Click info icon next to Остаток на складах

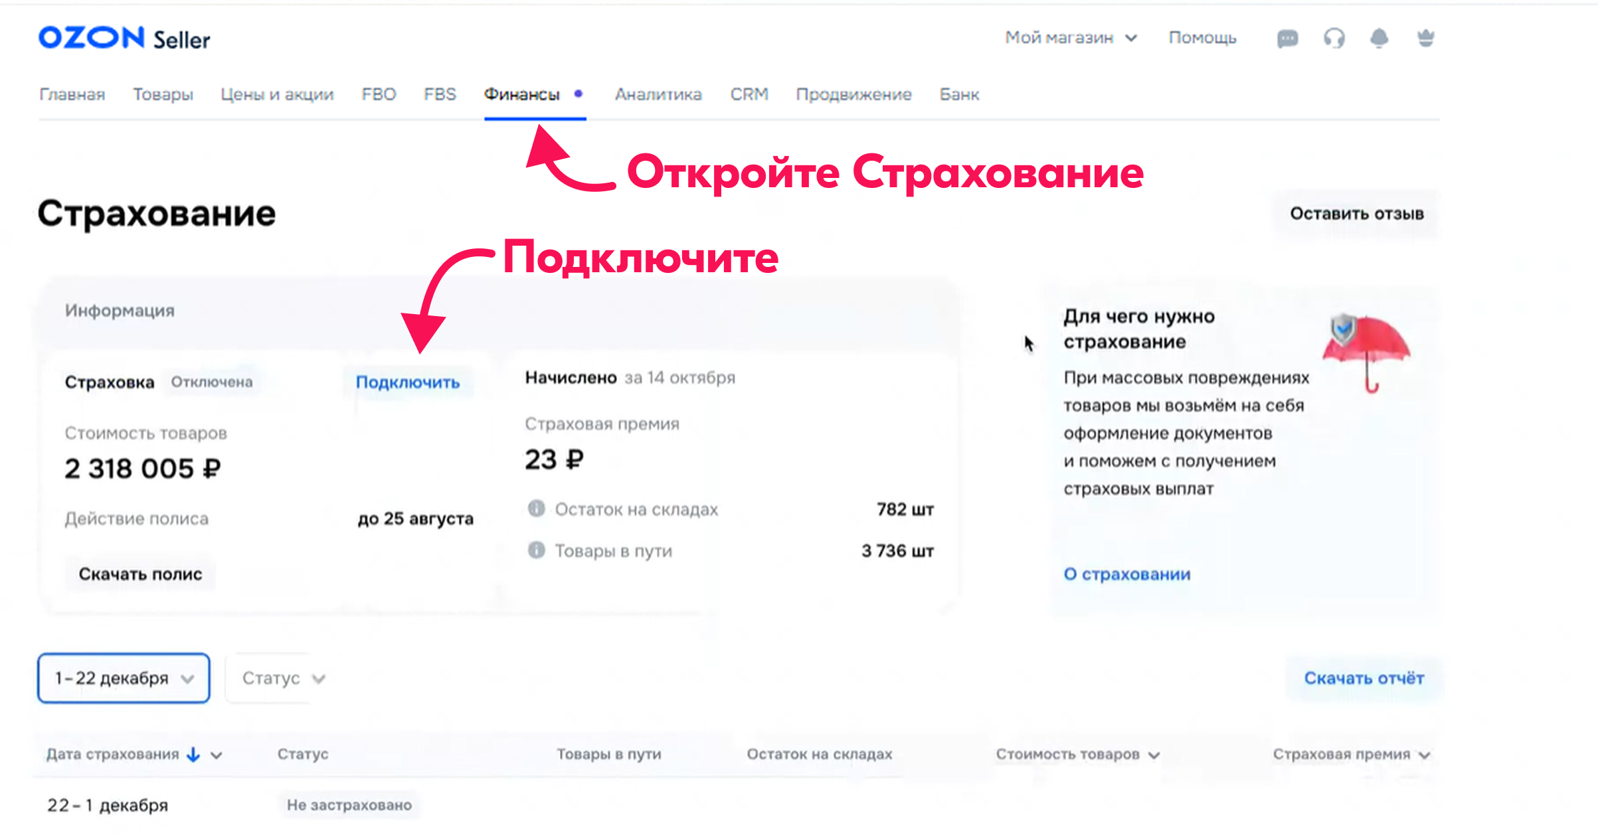point(536,509)
